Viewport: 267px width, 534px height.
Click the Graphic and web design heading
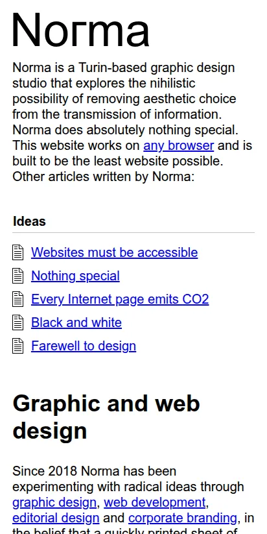[x=106, y=417]
